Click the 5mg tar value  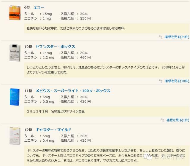(x=46, y=136)
